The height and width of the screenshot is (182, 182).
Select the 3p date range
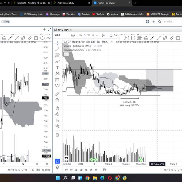81,170
